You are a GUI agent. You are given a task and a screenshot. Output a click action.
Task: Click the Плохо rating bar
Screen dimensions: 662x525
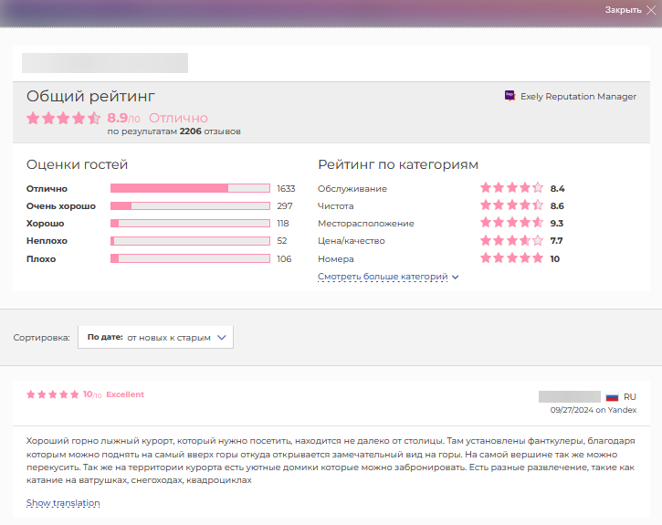pyautogui.click(x=190, y=258)
